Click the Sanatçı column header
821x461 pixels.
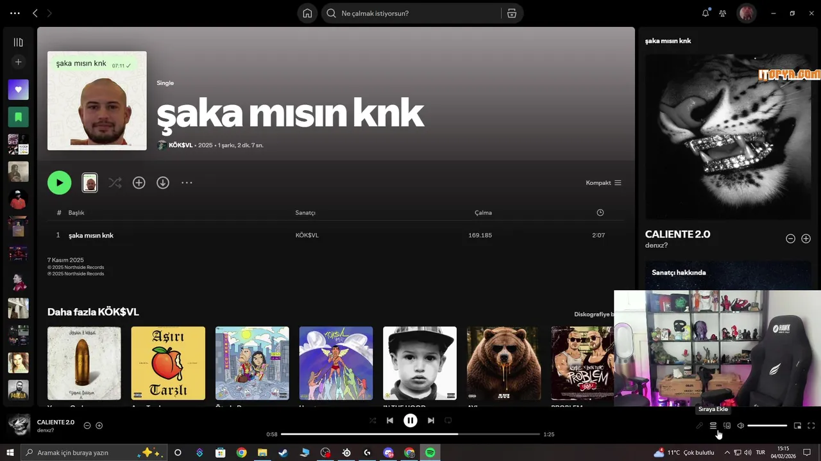[305, 213]
